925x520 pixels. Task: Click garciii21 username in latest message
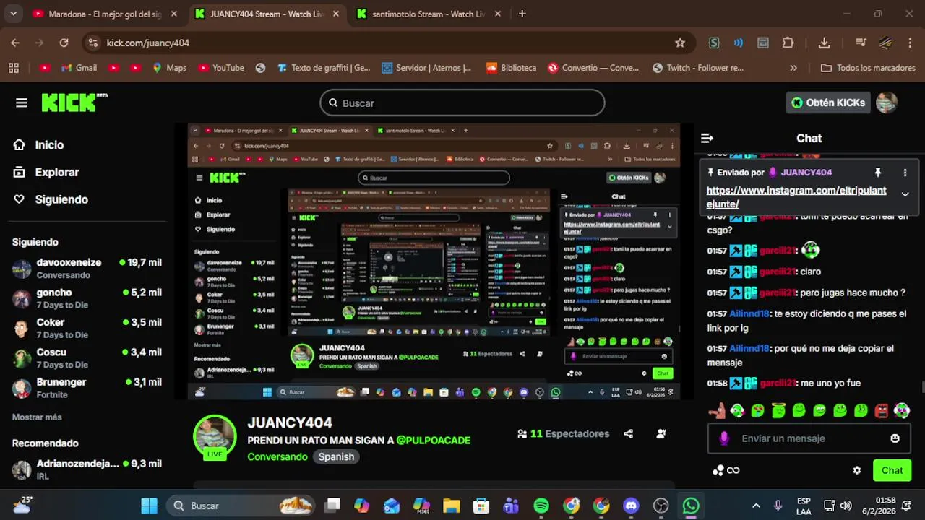coord(778,383)
